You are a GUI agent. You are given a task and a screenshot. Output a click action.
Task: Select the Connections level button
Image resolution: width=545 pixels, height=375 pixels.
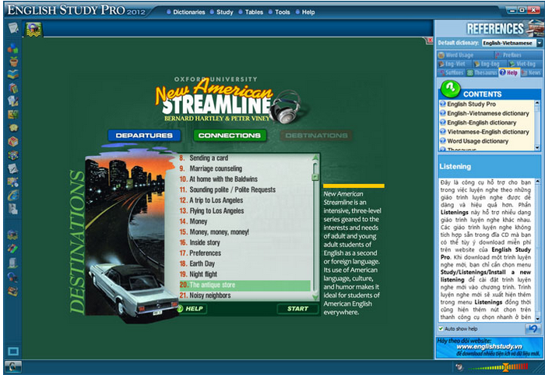click(x=229, y=136)
